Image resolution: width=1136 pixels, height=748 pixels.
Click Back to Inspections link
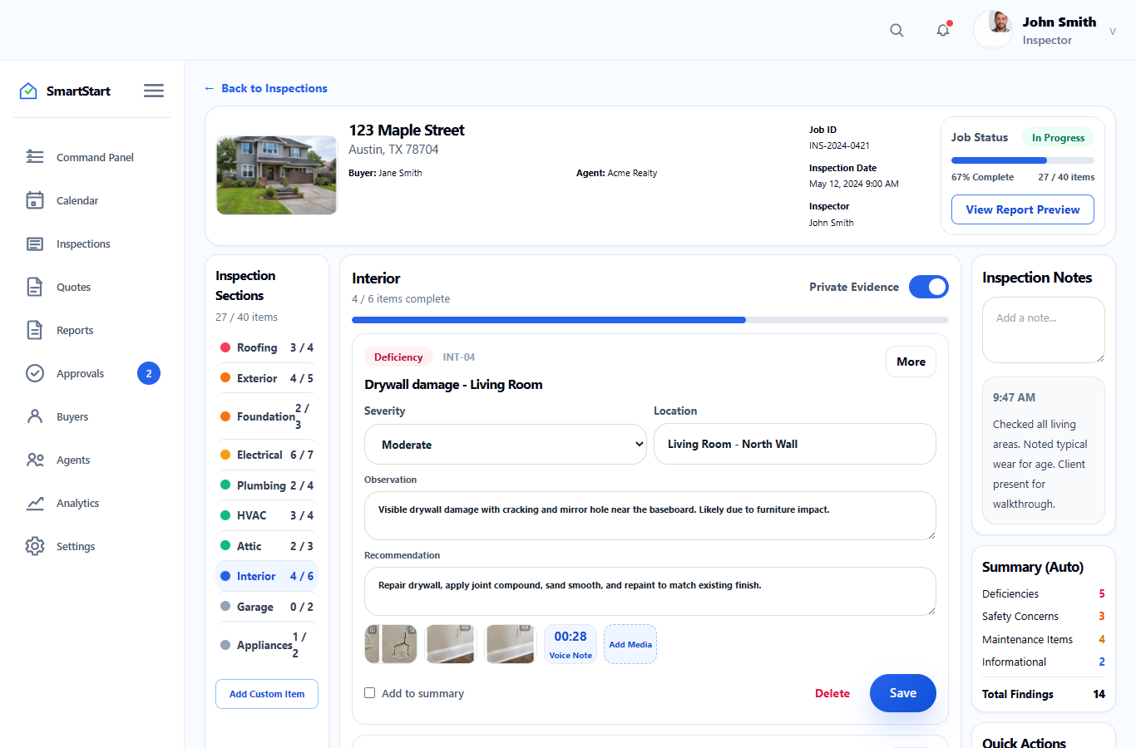266,88
